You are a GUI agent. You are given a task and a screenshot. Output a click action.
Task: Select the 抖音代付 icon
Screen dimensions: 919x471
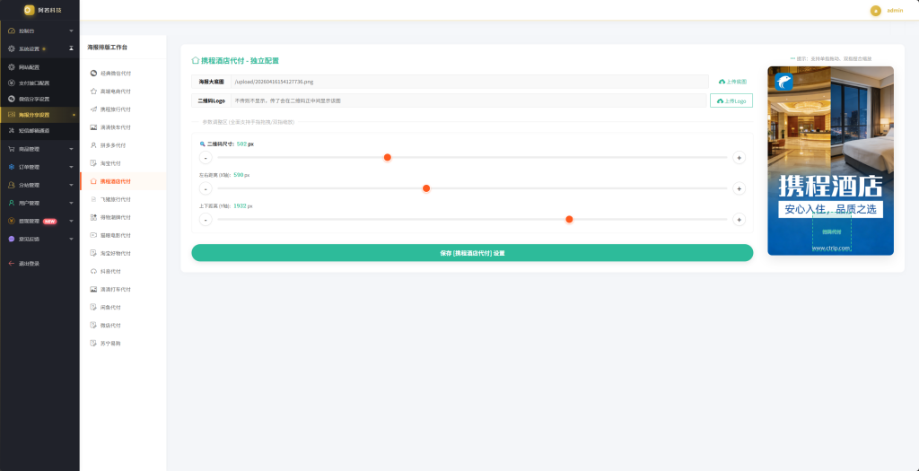93,271
